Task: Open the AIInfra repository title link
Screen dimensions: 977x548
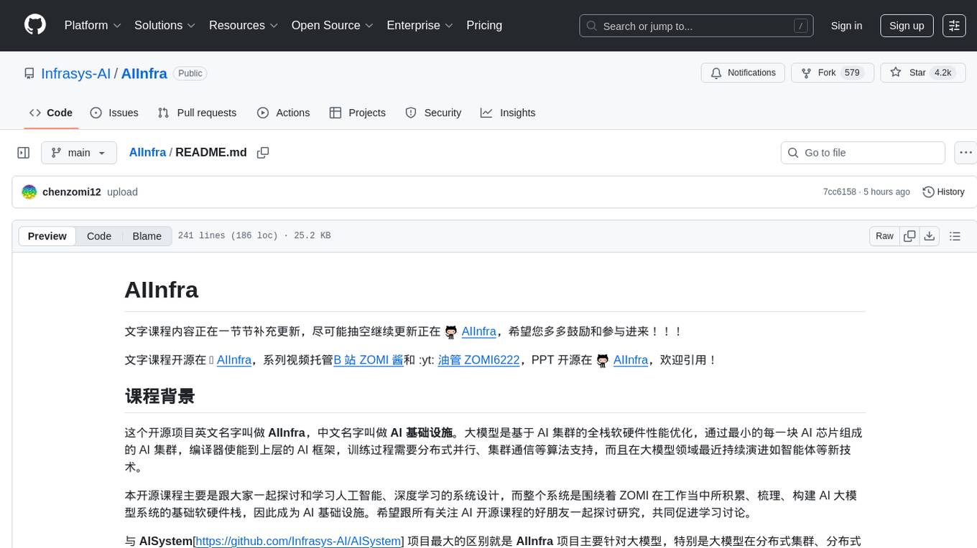Action: [x=144, y=73]
